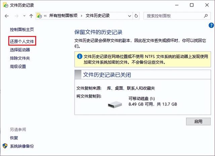The height and width of the screenshot is (156, 215).
Task: Go up one folder level
Action: click(x=31, y=16)
